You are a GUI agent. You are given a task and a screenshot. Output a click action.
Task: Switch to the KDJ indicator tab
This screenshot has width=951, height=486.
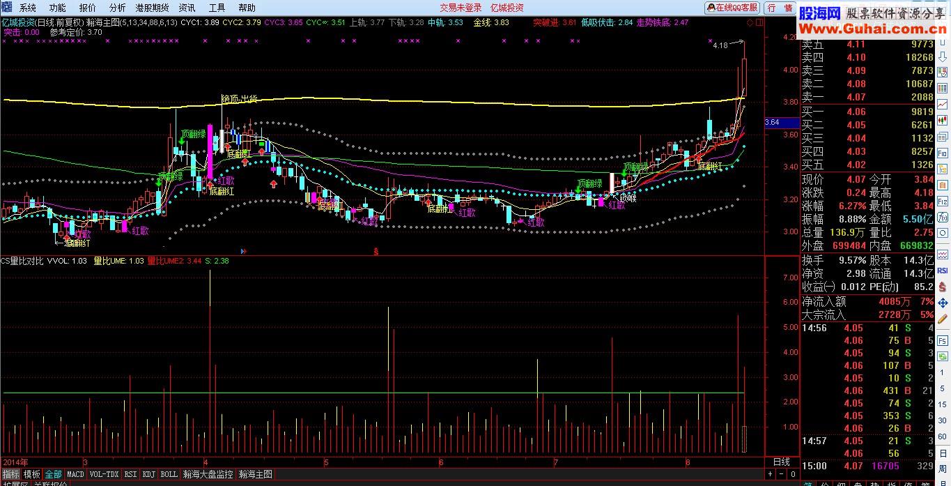[148, 474]
